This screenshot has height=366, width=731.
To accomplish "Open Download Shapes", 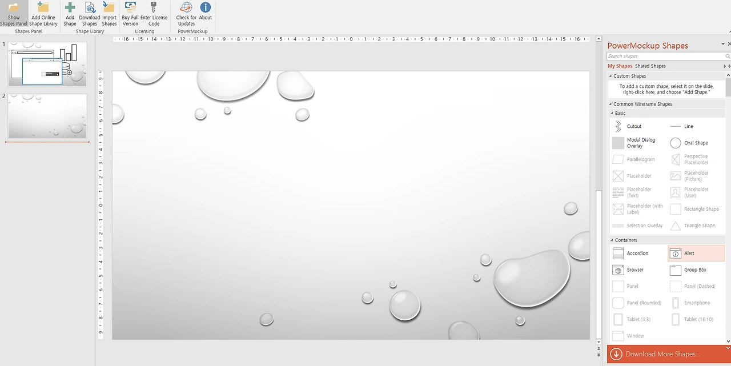I will [x=90, y=14].
